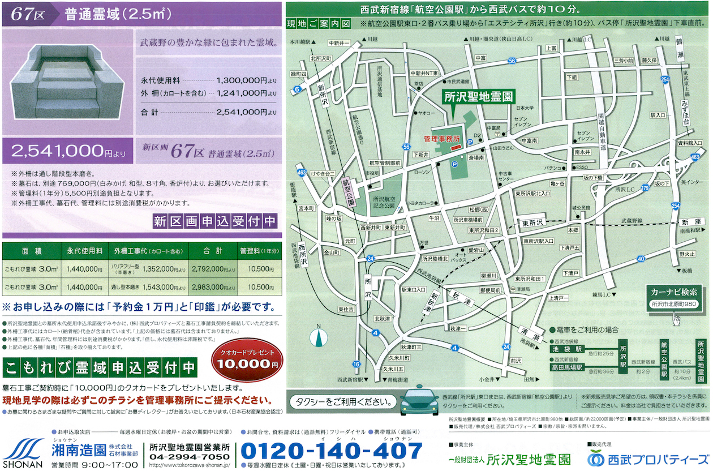
Task: Open the www.tokorozawa-shonan.jp URL
Action: coord(190,465)
